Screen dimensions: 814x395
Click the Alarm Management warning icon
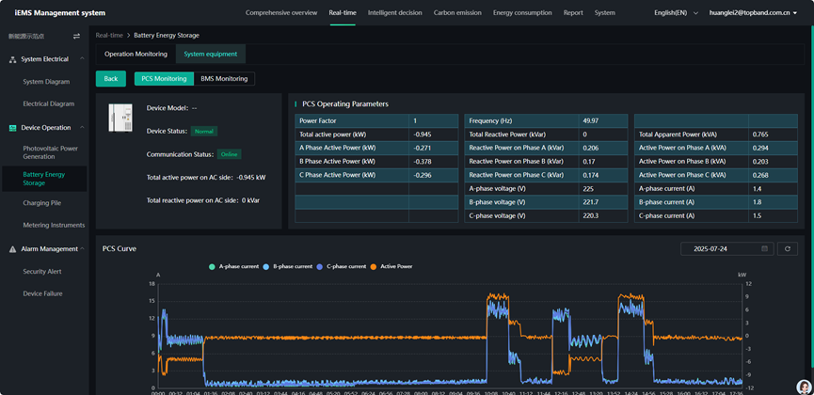[x=12, y=249]
